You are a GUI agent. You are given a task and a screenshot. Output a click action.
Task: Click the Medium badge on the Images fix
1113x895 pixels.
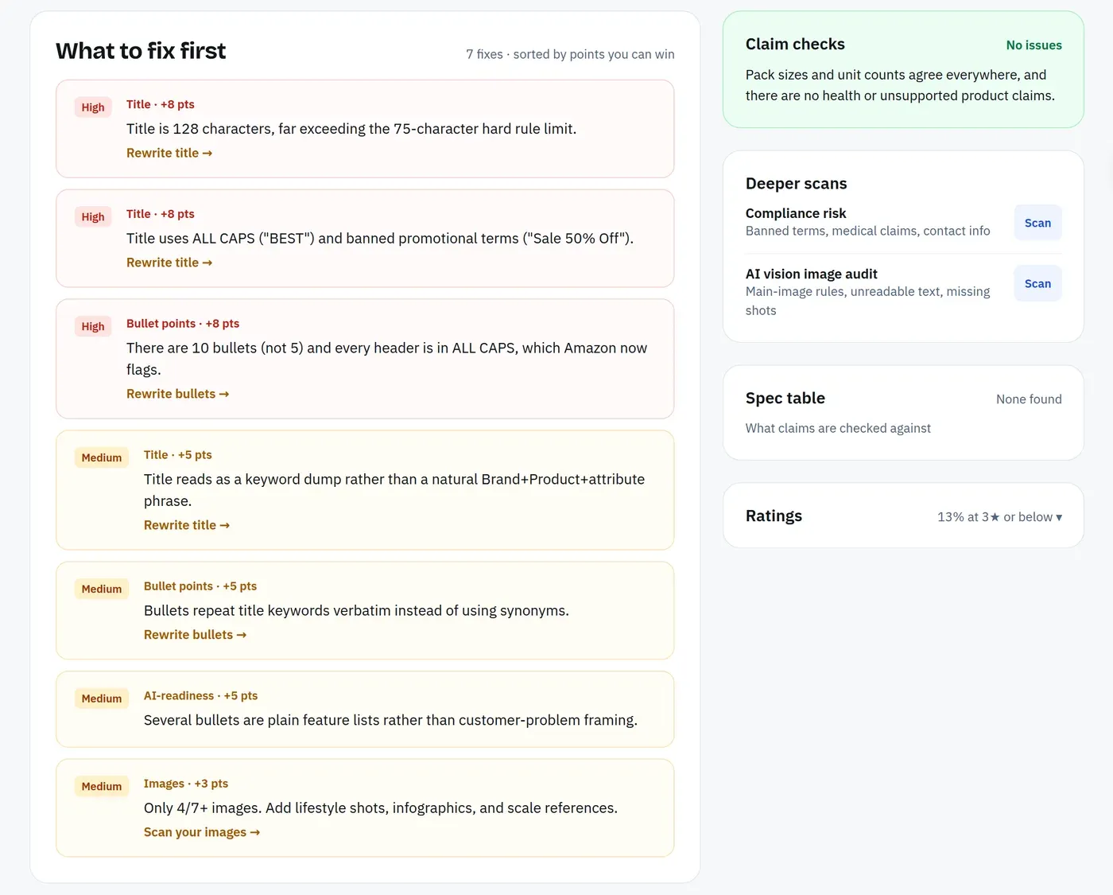(102, 787)
